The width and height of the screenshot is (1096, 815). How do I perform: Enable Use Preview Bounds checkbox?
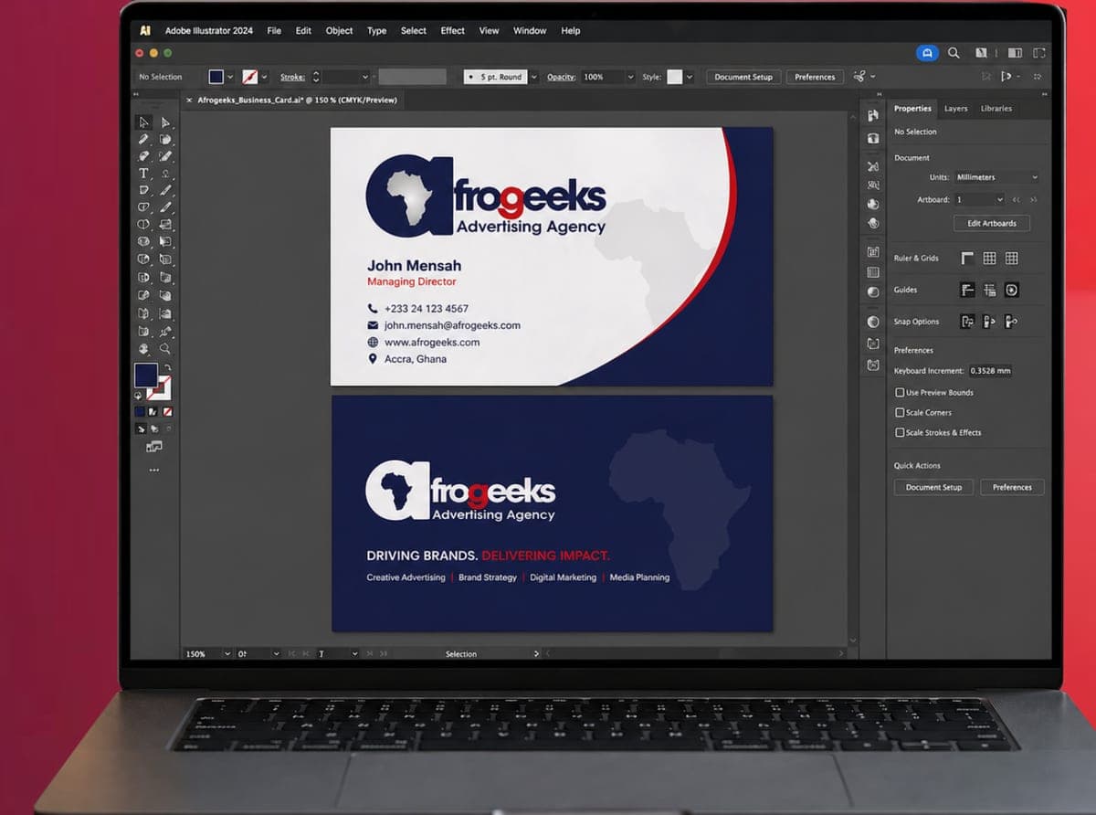(900, 393)
